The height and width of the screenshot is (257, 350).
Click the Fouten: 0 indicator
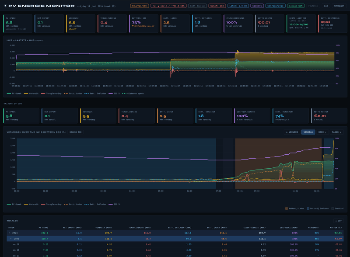(313, 6)
